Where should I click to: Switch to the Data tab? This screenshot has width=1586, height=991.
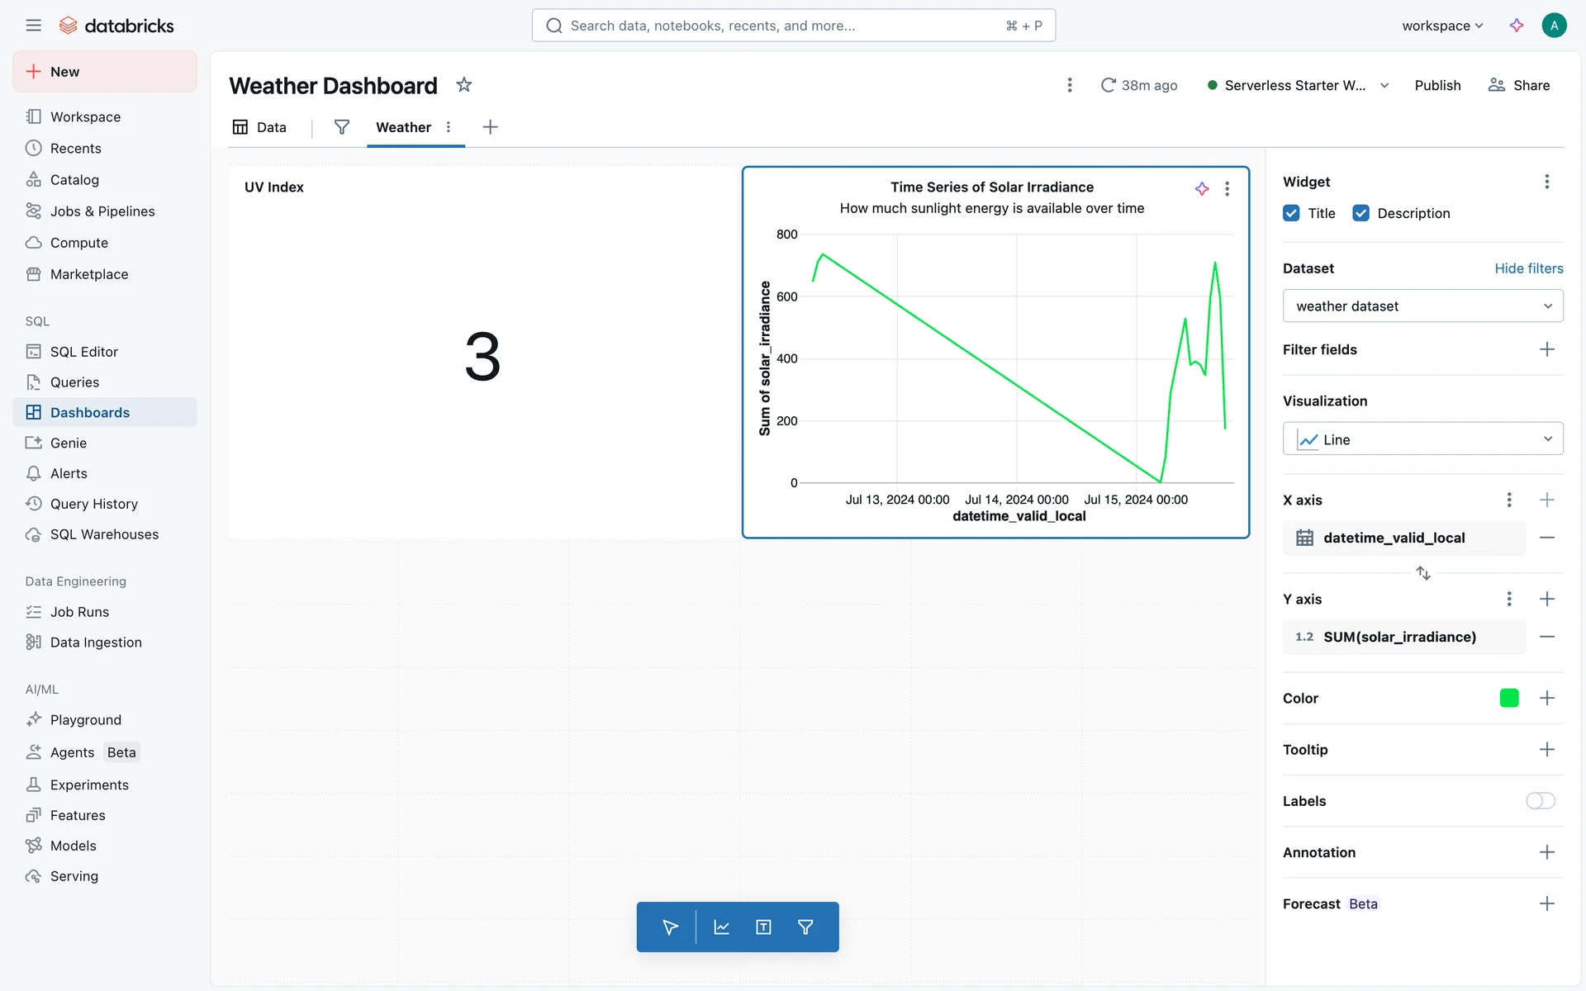(x=260, y=127)
